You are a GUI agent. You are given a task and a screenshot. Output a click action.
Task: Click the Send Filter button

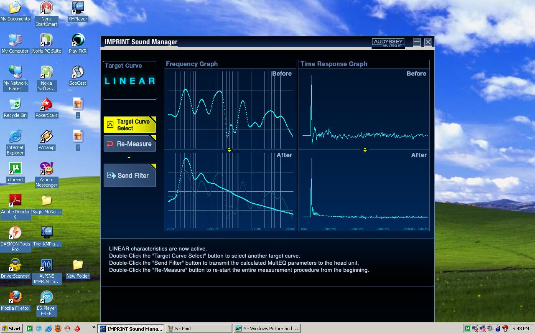[x=130, y=175]
